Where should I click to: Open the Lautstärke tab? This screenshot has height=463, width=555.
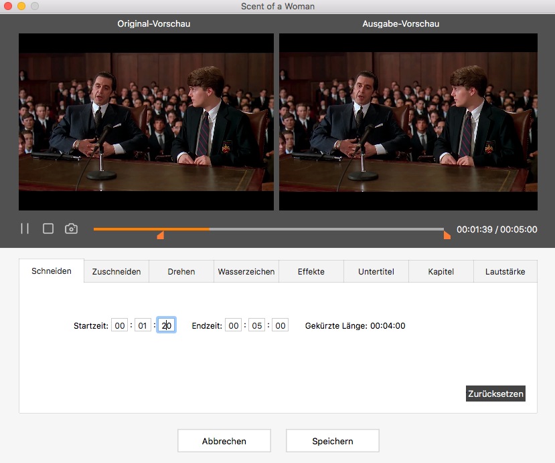[505, 271]
